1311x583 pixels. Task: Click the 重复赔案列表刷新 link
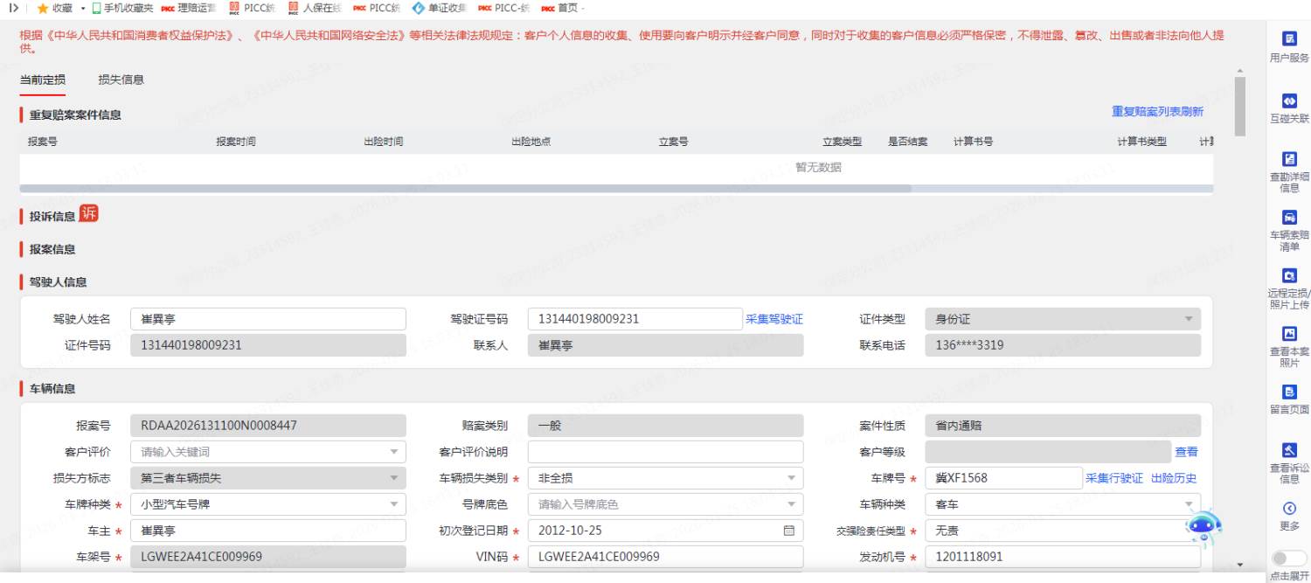[x=1157, y=112]
